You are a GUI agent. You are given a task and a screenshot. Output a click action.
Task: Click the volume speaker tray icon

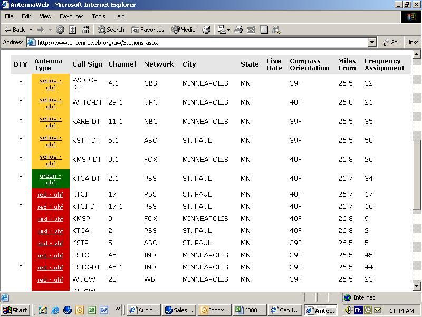348,310
